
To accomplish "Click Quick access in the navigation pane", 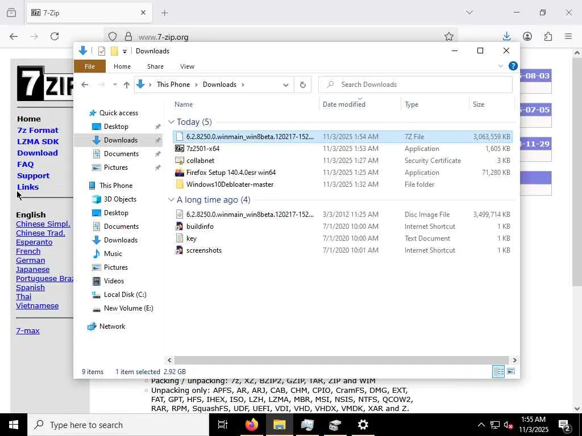I will click(118, 113).
